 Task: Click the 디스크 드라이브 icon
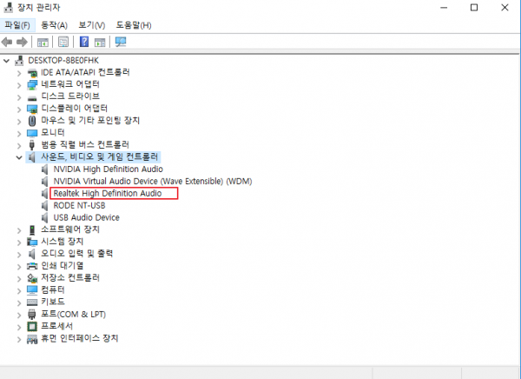(x=32, y=97)
